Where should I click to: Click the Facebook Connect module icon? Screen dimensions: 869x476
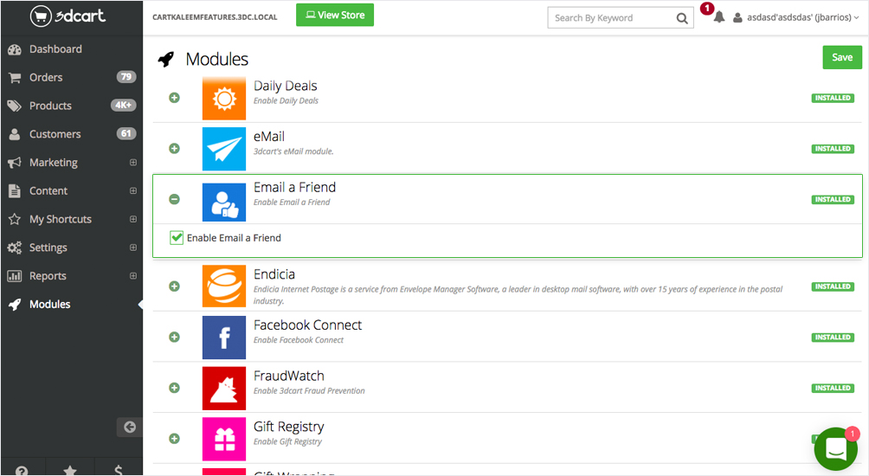tap(224, 338)
